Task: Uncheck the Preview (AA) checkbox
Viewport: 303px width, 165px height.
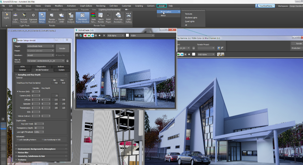Action: (18, 92)
